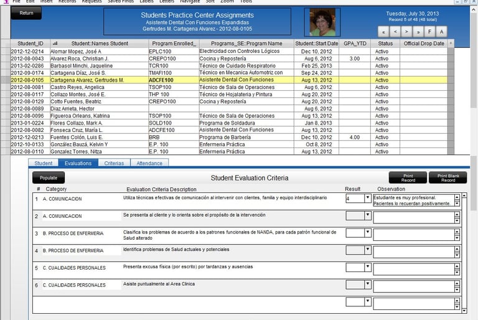478x320 pixels.
Task: Click the Print Blank Record button
Action: pos(448,178)
